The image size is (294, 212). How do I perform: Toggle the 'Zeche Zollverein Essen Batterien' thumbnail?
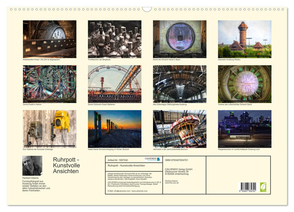114,84
